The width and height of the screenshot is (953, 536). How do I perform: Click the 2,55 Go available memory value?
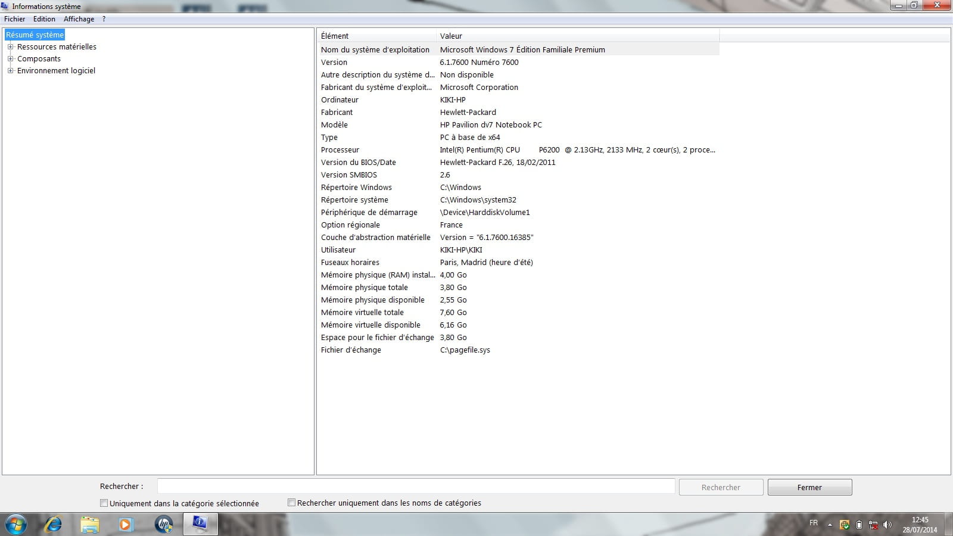[x=453, y=300]
